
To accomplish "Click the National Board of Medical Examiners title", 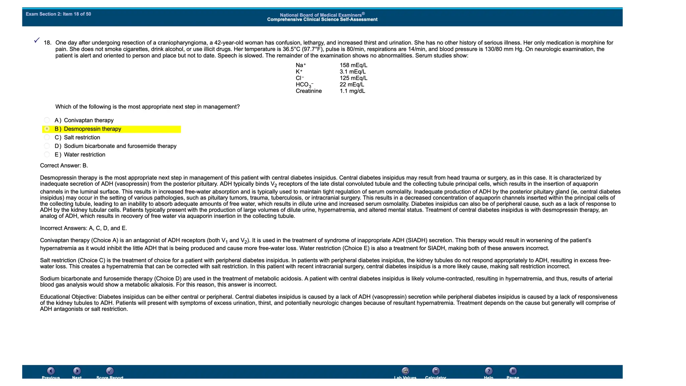I will point(322,15).
